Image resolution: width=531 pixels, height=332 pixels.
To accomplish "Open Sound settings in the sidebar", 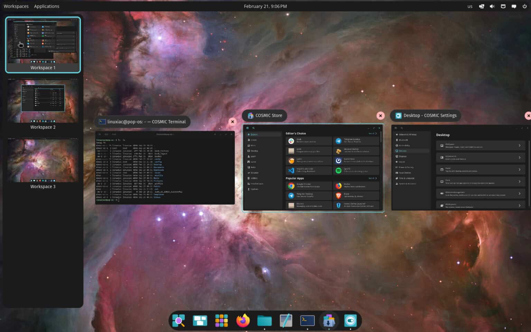I will tap(401, 162).
